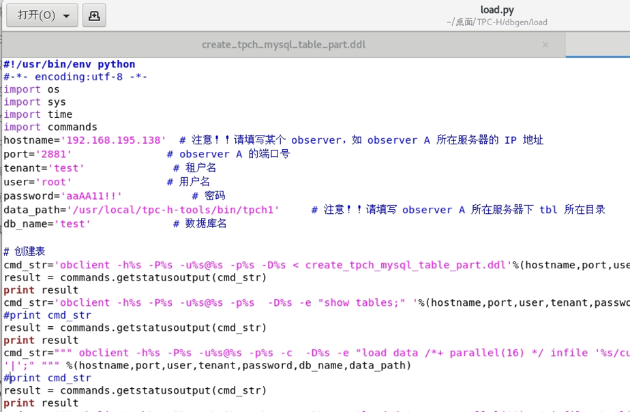
Task: Click the ~/桌面/TPC-H/dbgen/load path subtitle
Action: [x=497, y=22]
